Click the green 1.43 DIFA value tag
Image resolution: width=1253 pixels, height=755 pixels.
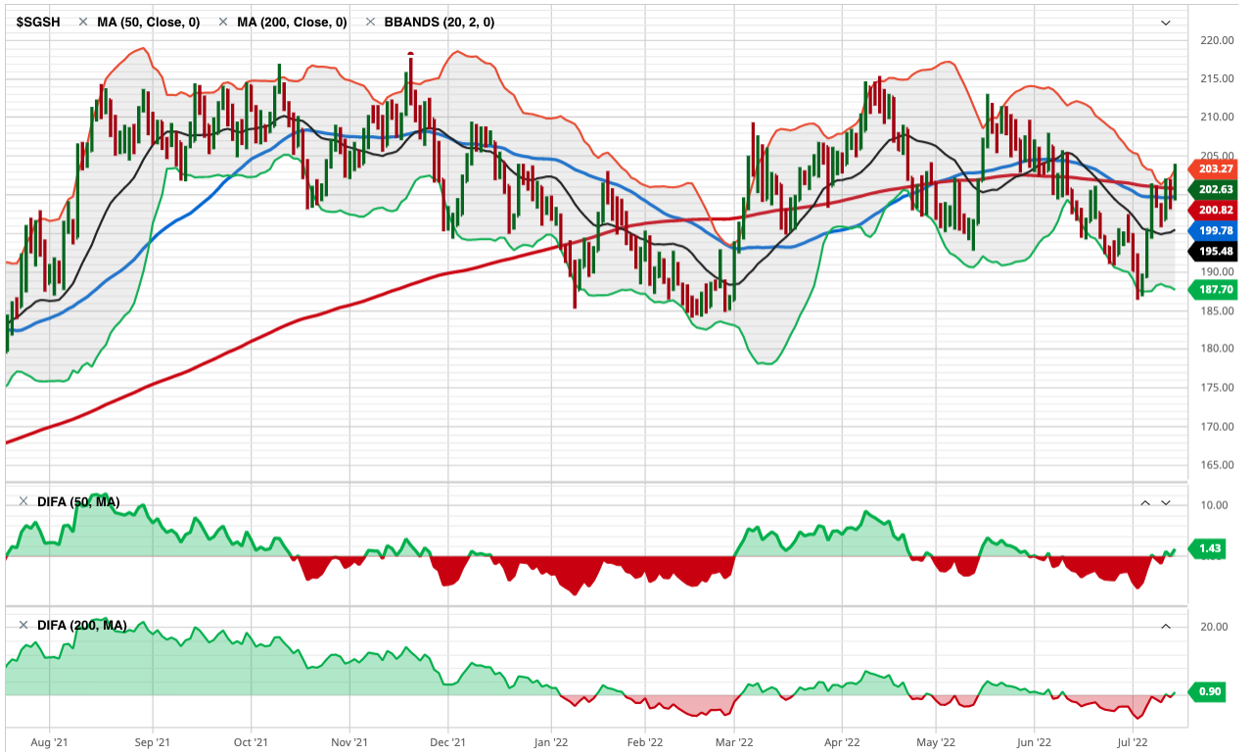[x=1210, y=549]
